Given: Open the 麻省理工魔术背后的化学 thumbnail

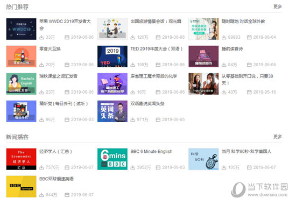Looking at the screenshot, I should point(112,84).
